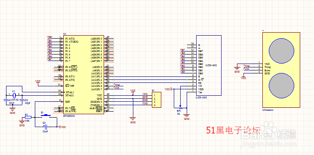Screen dimensions: 314x155
Task: Select capacitor C2 symbol
Action: 22,100
